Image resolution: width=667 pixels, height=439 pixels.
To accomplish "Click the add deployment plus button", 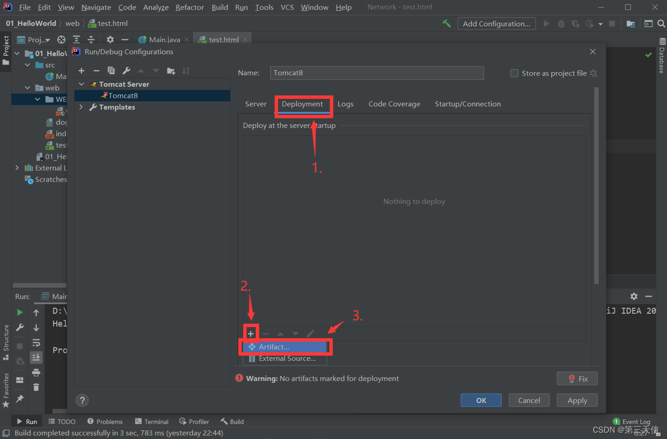I will [251, 333].
